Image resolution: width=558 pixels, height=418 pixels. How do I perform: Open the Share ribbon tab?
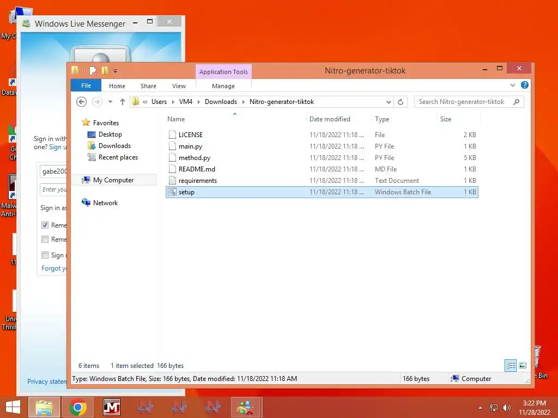(x=148, y=86)
